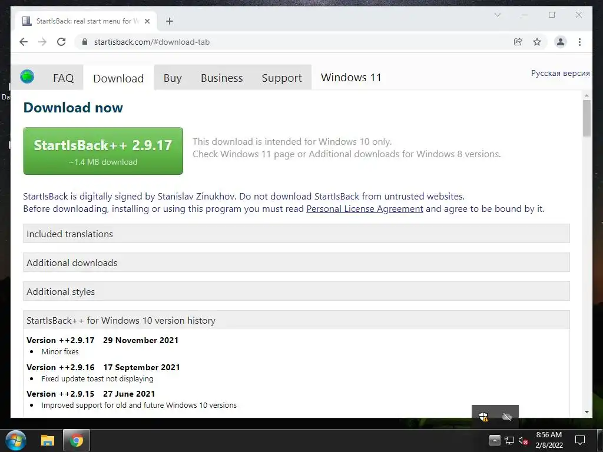Switch to the Support tab
This screenshot has height=452, width=603.
(x=281, y=78)
